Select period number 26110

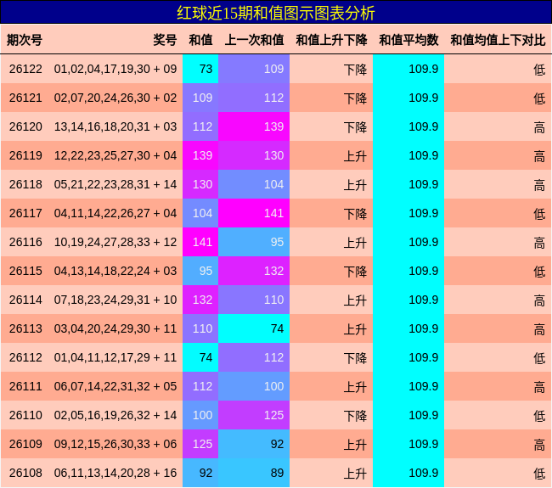click(25, 415)
